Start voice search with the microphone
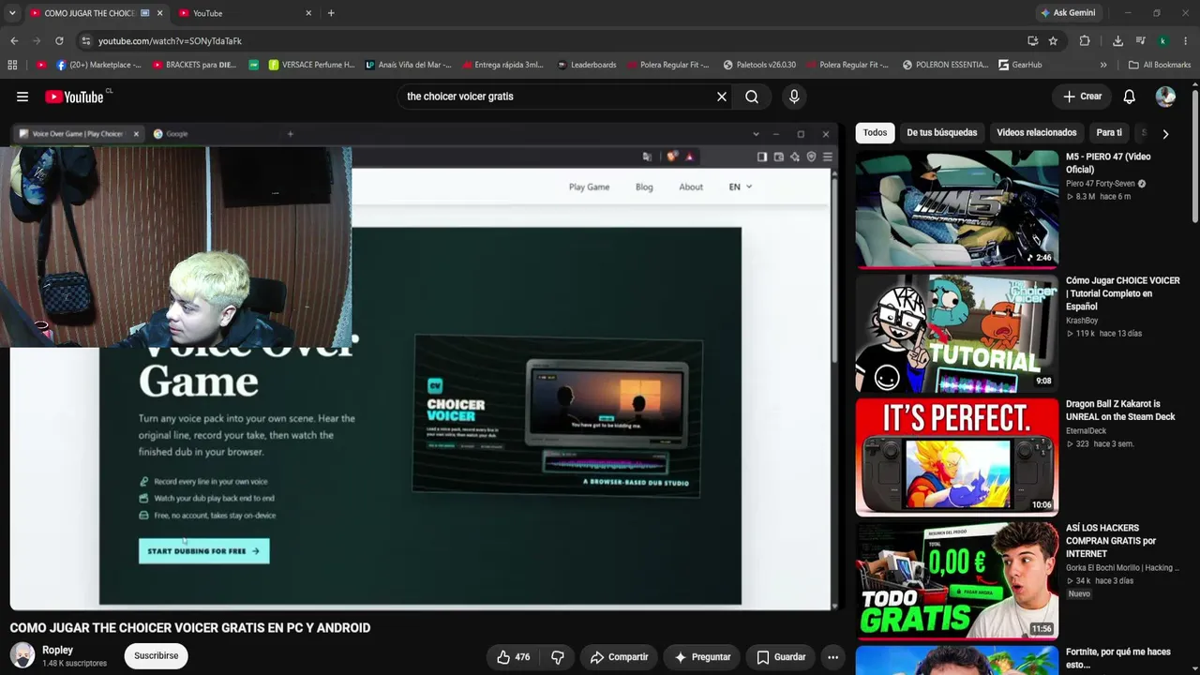The width and height of the screenshot is (1200, 675). coord(794,97)
